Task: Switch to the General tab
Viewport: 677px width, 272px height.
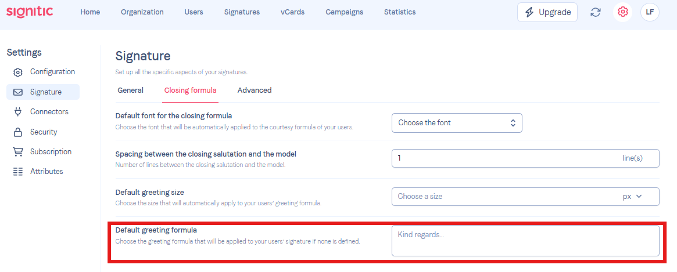Action: click(130, 90)
